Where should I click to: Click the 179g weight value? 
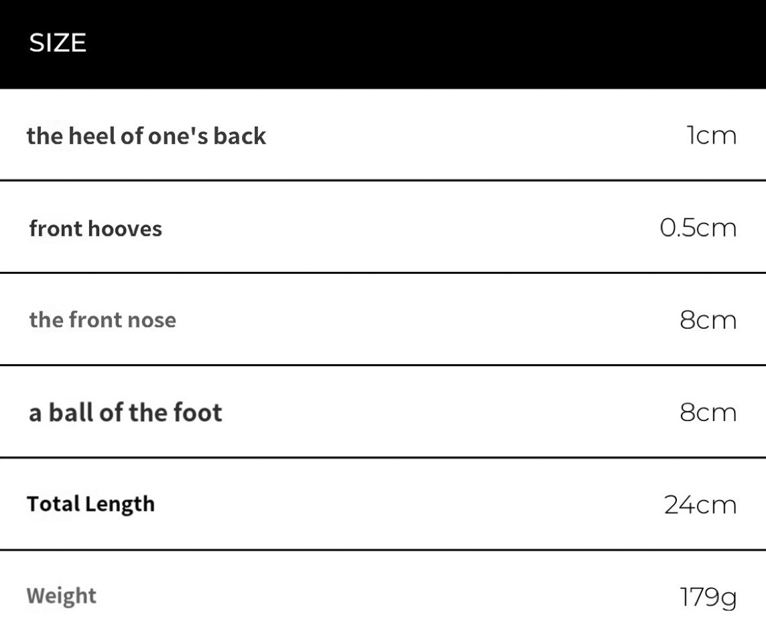[708, 597]
